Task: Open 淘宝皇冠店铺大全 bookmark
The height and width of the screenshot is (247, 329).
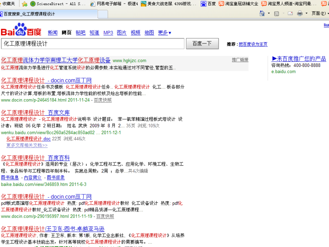Action: point(238,4)
